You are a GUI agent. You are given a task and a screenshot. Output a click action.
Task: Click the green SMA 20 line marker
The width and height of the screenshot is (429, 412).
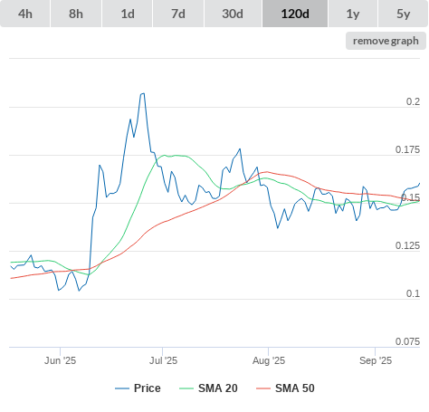point(186,388)
